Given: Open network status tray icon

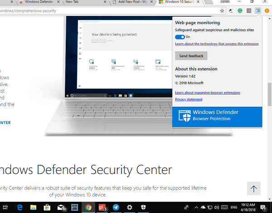Looking at the screenshot, I should click(210, 207).
